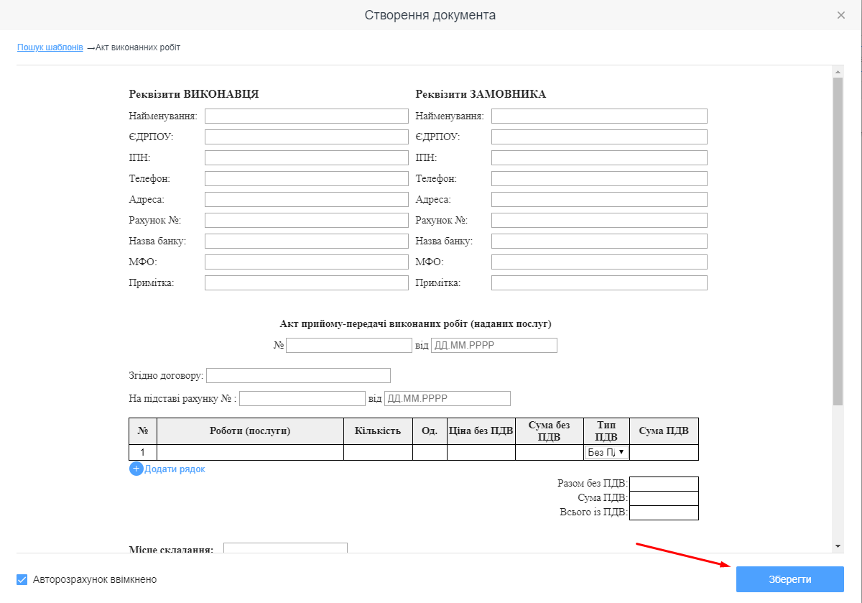The width and height of the screenshot is (862, 603).
Task: Click the ЗАМОВНИКА Назва банку field
Action: tap(599, 241)
